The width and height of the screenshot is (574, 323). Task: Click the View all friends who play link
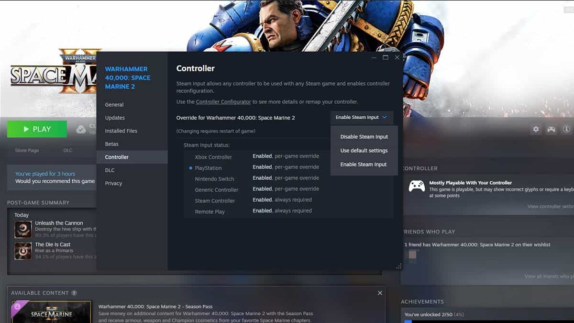click(x=549, y=277)
